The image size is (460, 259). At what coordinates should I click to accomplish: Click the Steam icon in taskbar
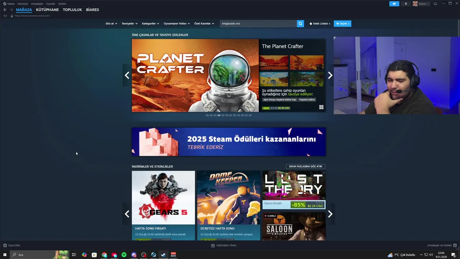tap(163, 255)
